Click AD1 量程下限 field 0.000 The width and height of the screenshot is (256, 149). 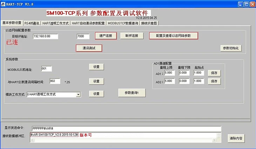click(184, 73)
